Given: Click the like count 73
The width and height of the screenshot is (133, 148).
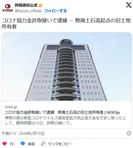Looking at the screenshot, I should (12, 144).
